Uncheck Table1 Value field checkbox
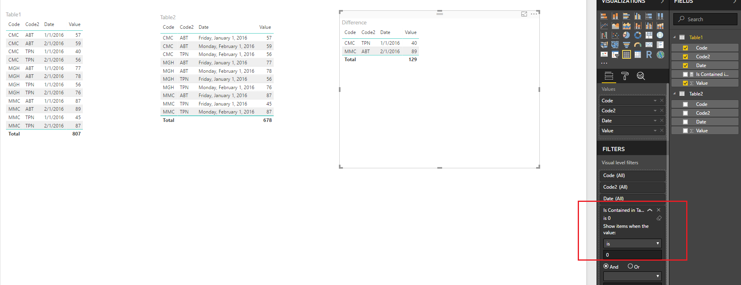This screenshot has height=285, width=741. click(x=685, y=83)
